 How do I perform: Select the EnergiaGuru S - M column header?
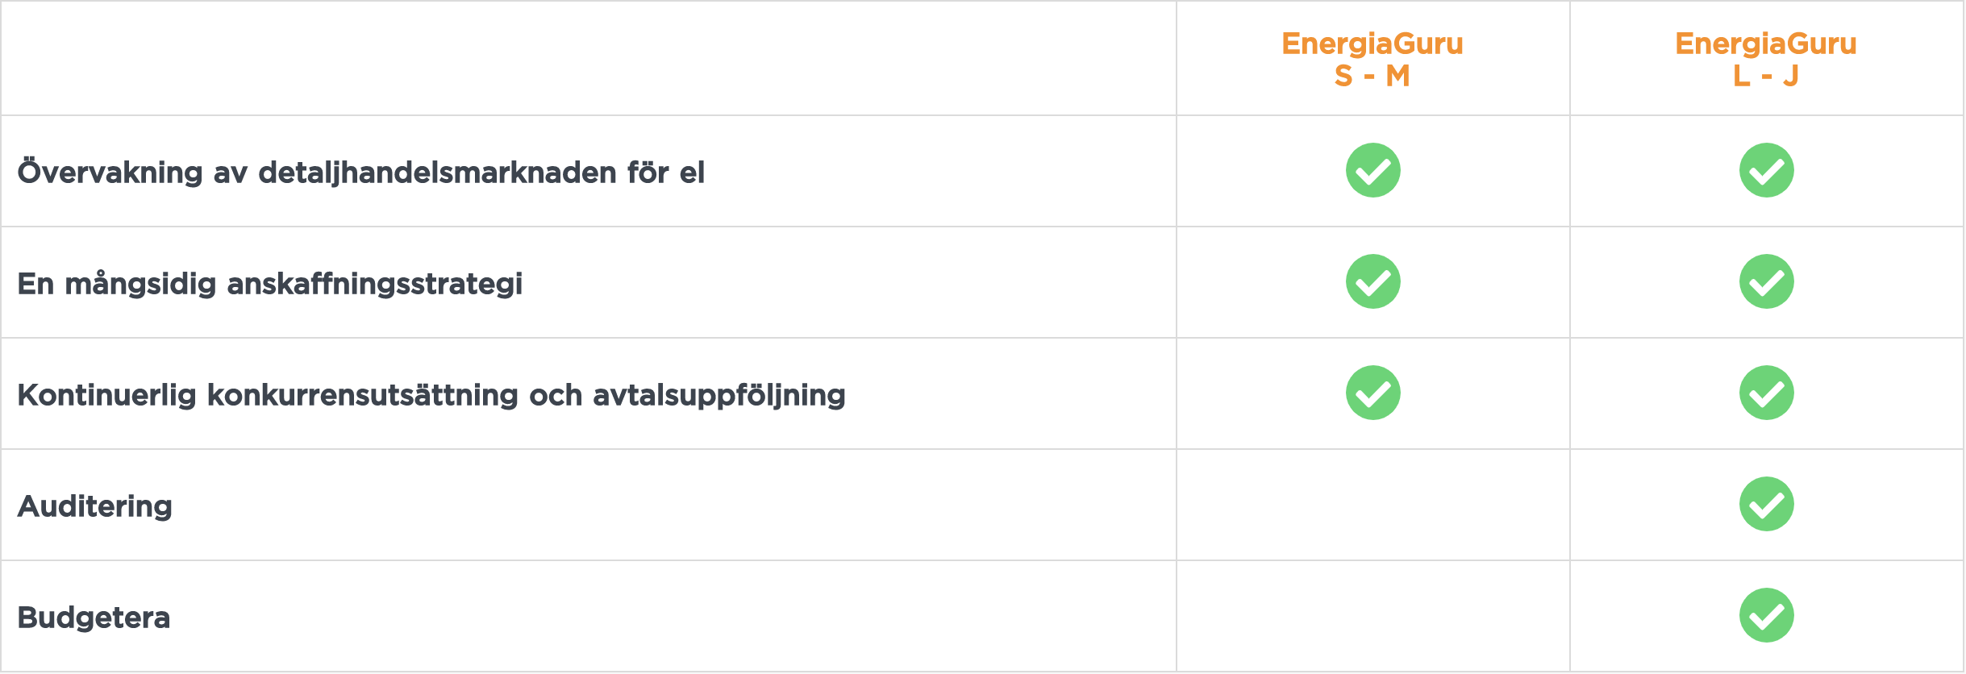1372,59
